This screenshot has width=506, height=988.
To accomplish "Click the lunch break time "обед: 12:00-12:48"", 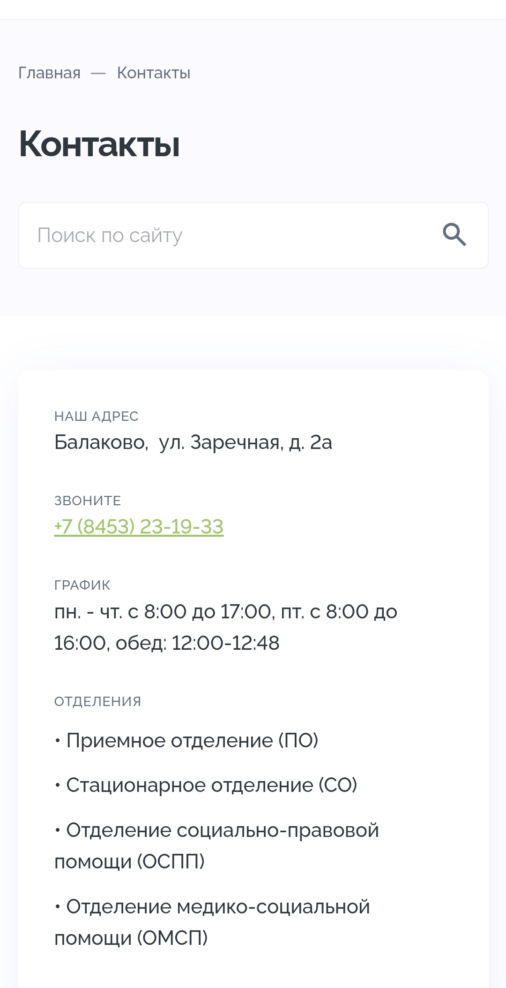I will pyautogui.click(x=198, y=643).
